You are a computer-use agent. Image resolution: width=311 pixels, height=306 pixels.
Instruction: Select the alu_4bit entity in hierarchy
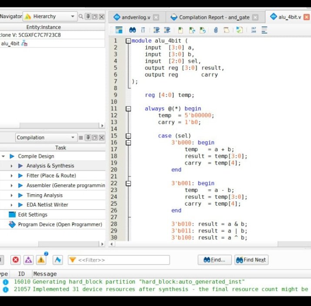click(x=10, y=43)
